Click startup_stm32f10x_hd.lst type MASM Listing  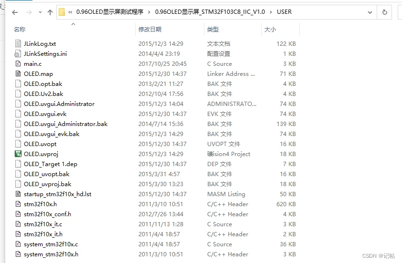[x=226, y=194]
